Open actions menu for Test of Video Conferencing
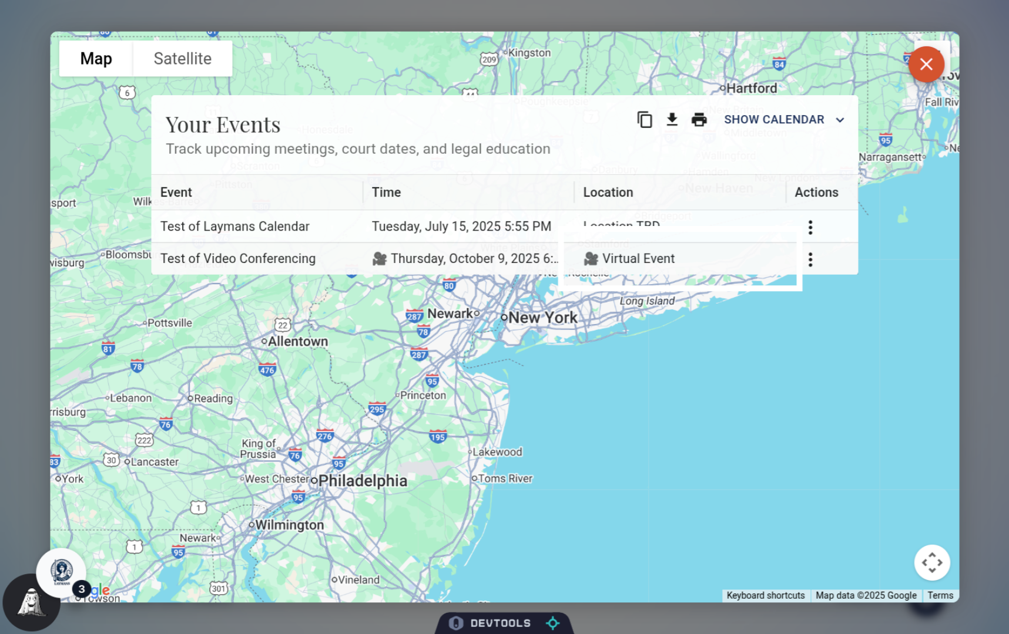This screenshot has height=634, width=1009. (810, 259)
